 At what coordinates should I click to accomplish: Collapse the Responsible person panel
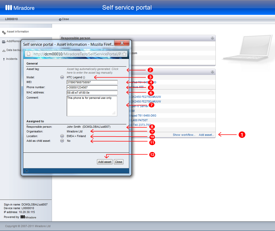(212, 38)
